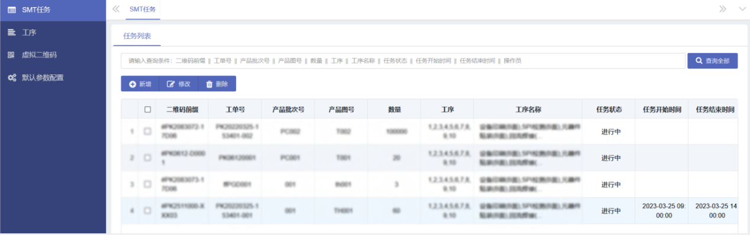This screenshot has width=750, height=235.
Task: Toggle the select-all checkbox in table header
Action: click(x=148, y=109)
